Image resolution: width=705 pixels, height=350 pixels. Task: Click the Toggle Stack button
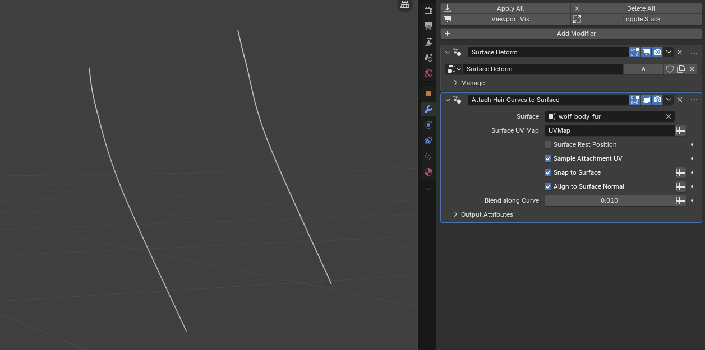coord(636,19)
